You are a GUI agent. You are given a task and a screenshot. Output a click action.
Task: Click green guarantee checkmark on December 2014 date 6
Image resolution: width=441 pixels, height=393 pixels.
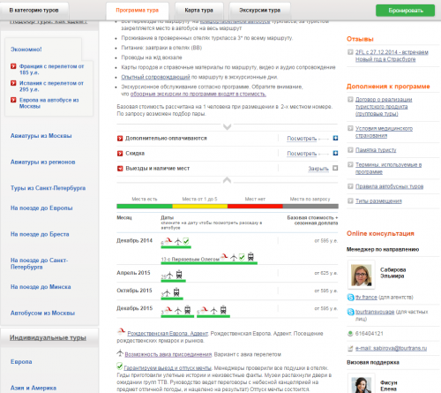[186, 241]
